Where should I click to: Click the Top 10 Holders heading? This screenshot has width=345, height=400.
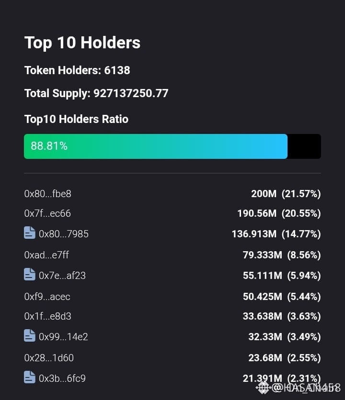(x=82, y=43)
